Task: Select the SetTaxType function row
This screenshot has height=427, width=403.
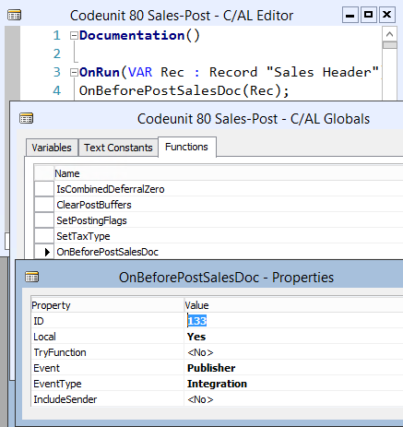Action: [x=229, y=236]
